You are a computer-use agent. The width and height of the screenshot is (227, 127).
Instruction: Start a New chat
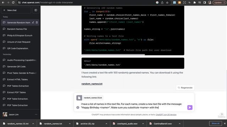tap(16, 10)
